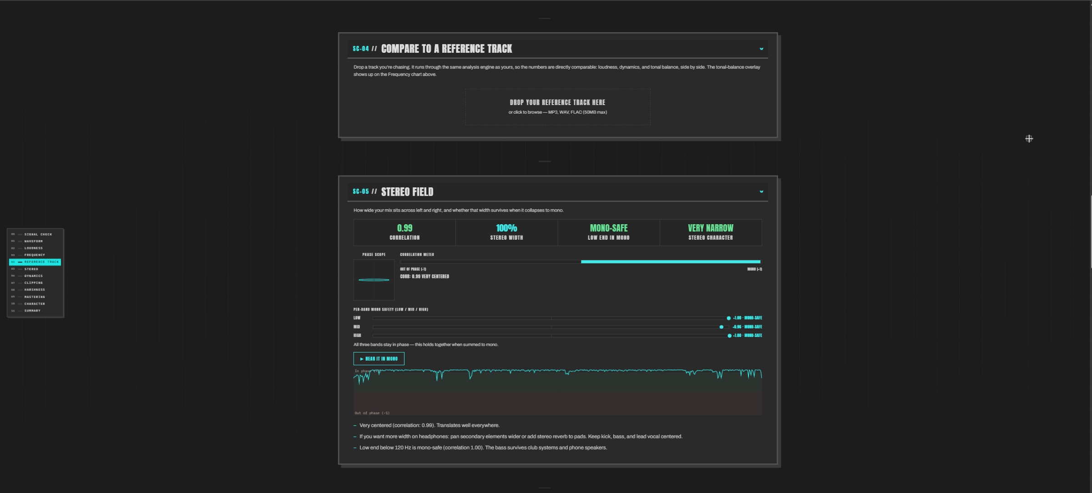Click the phase scope display
The height and width of the screenshot is (493, 1092).
pos(374,280)
